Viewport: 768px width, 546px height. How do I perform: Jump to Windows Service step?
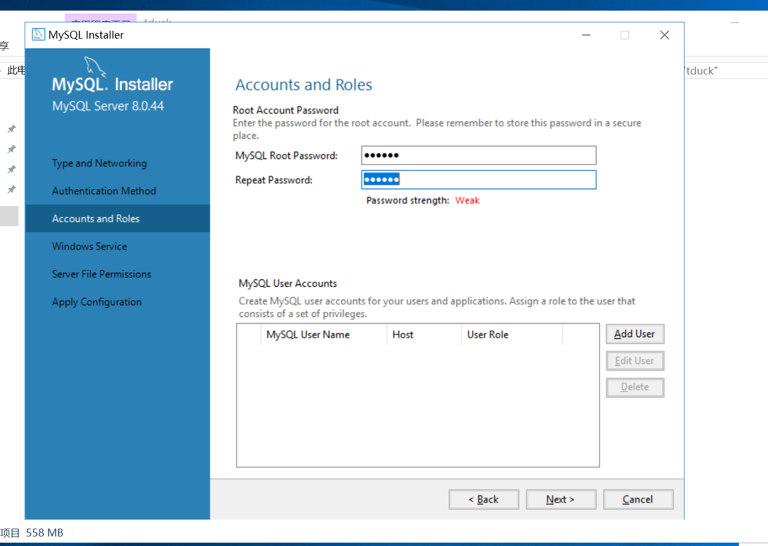click(90, 246)
